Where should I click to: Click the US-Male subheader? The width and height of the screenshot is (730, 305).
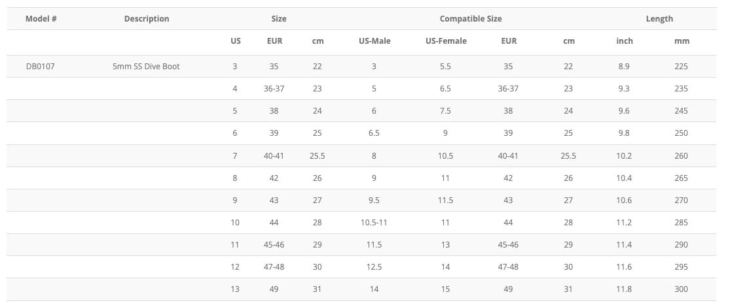(374, 40)
